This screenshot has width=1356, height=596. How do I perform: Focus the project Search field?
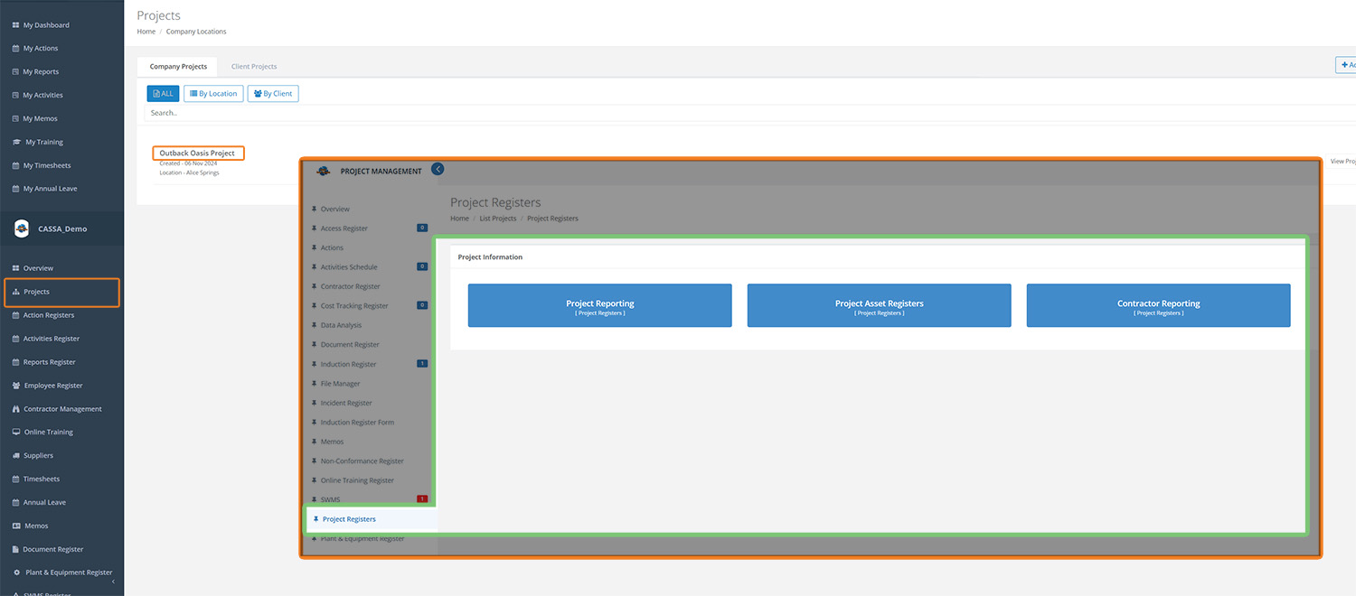point(750,113)
